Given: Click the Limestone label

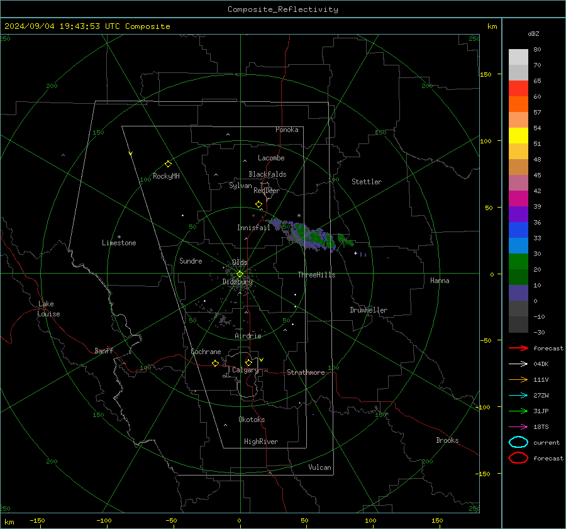Looking at the screenshot, I should pyautogui.click(x=119, y=243).
